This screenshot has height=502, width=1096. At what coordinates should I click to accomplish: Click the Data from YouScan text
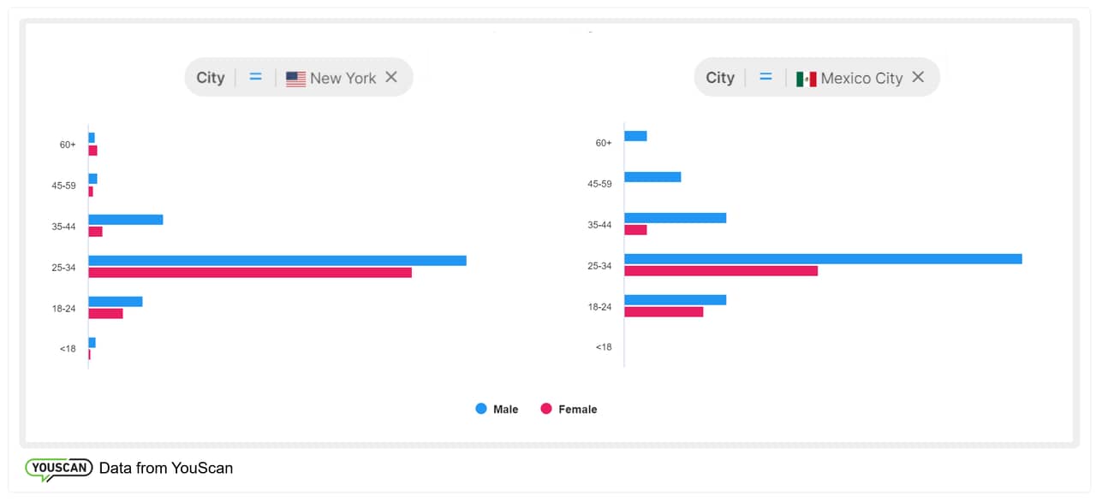(166, 468)
